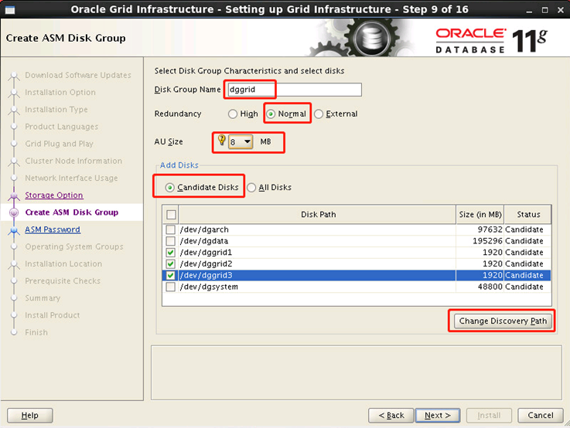The height and width of the screenshot is (428, 570).
Task: Open the Storage Option step link
Action: (54, 195)
